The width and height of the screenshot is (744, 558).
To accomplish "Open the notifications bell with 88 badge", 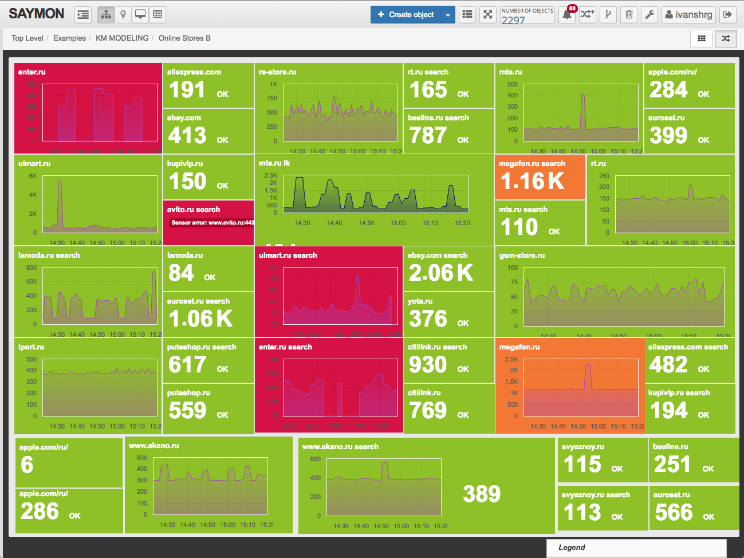I will [x=567, y=15].
